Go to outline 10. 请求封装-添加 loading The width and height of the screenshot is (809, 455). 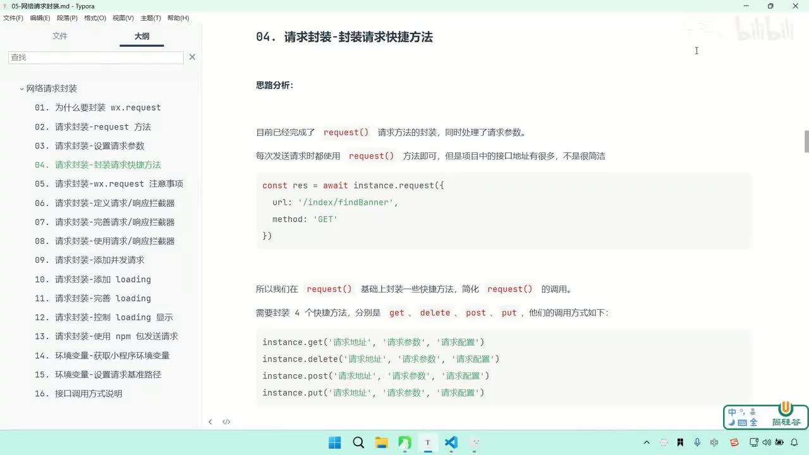tap(93, 279)
